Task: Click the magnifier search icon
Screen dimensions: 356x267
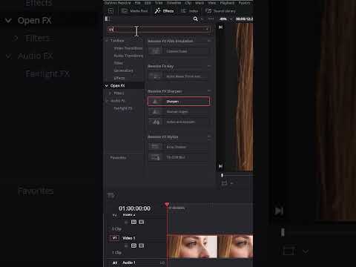Action: 196,19
